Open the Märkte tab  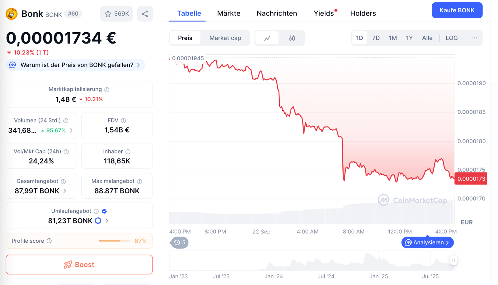pos(229,13)
